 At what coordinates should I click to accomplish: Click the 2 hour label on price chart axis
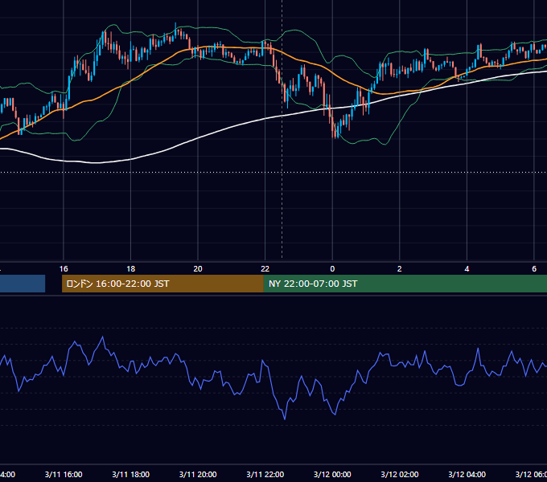coord(400,269)
